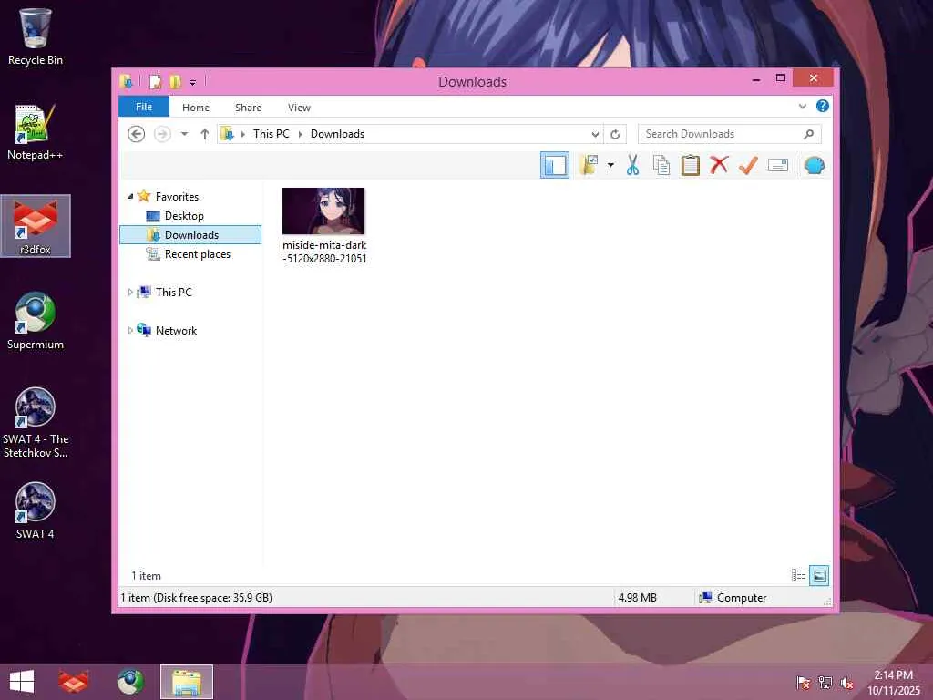The width and height of the screenshot is (933, 700).
Task: Click the orange checkmark toolbar icon
Action: [x=748, y=165]
